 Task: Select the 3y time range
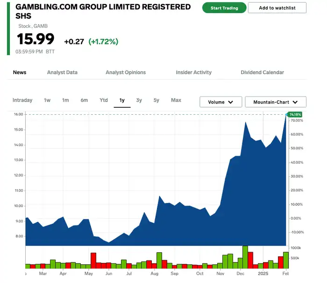tap(139, 100)
